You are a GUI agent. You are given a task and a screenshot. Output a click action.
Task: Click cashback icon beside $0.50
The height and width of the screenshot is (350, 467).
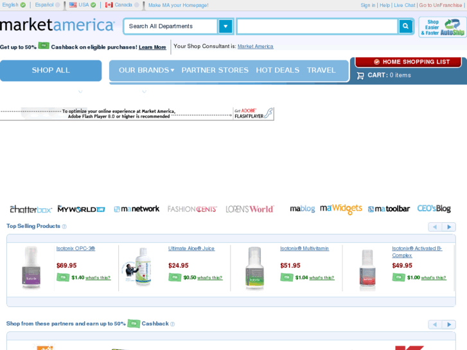click(175, 277)
